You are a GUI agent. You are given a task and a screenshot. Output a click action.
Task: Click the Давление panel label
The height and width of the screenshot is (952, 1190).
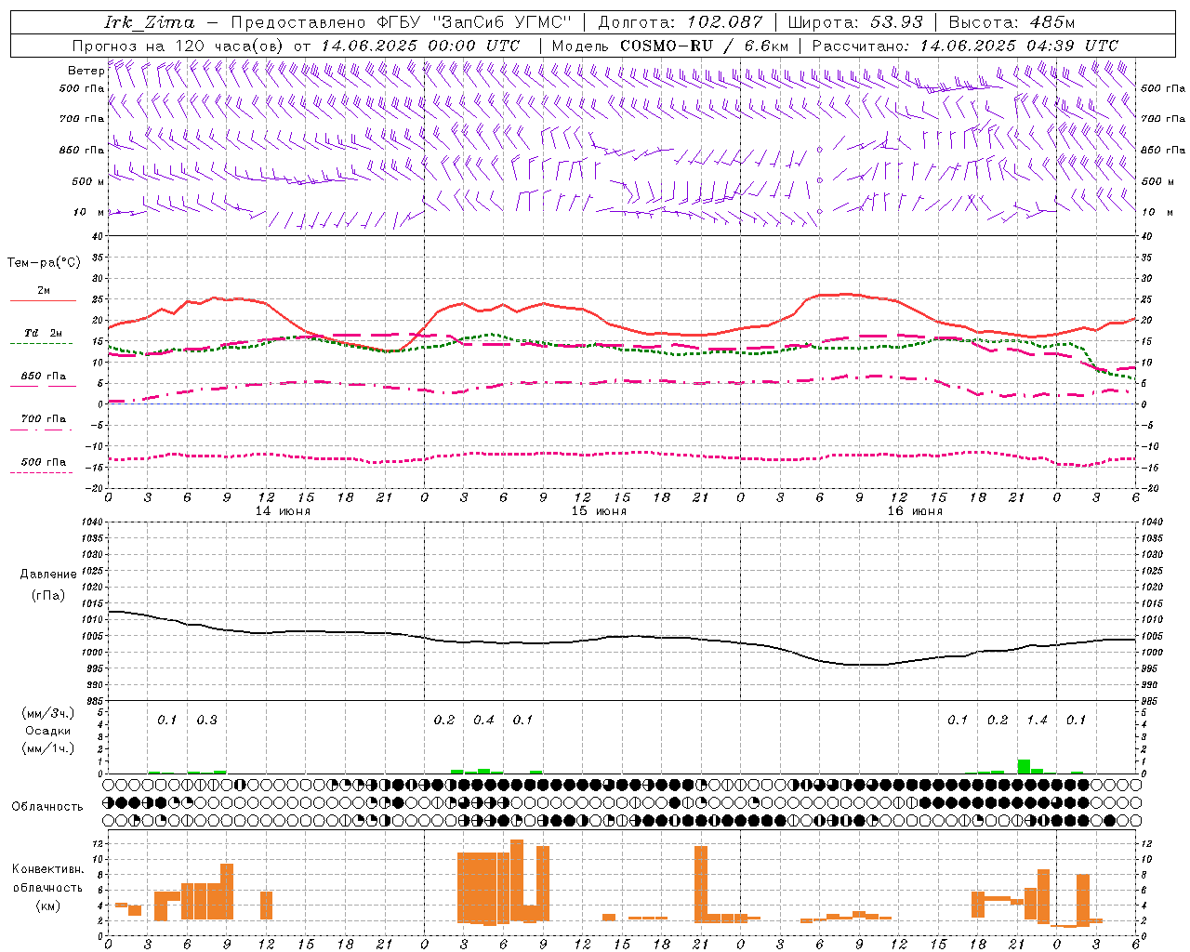pyautogui.click(x=48, y=575)
